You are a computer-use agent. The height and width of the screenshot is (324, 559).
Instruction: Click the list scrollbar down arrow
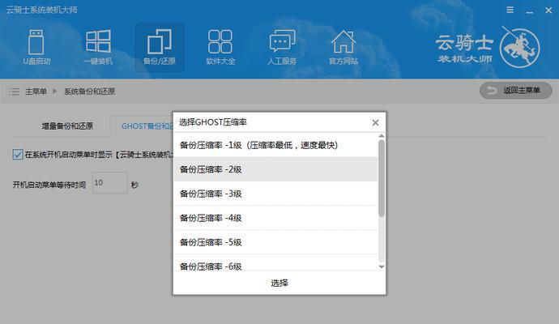[382, 267]
